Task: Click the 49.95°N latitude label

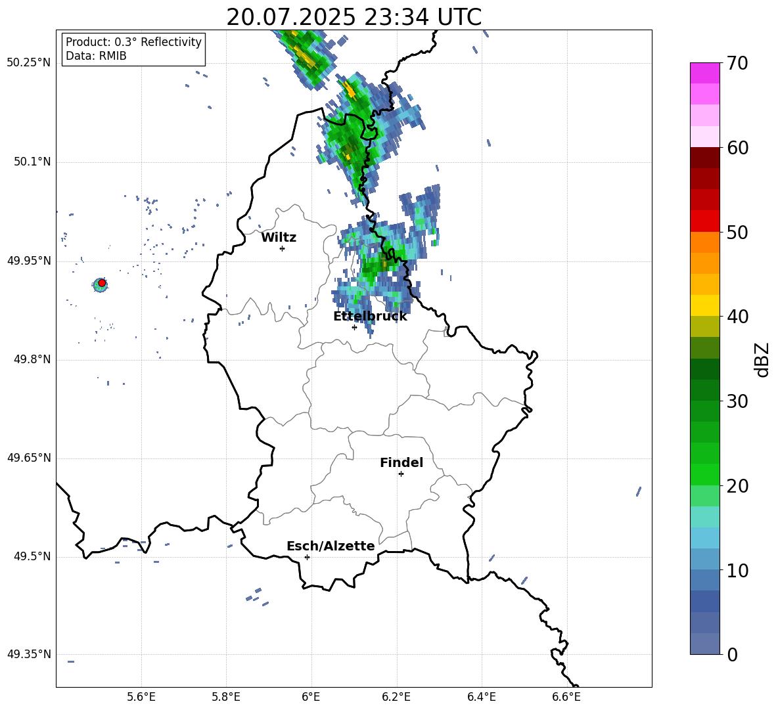Action: click(x=28, y=261)
